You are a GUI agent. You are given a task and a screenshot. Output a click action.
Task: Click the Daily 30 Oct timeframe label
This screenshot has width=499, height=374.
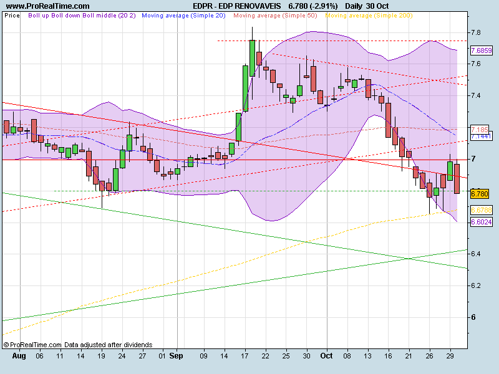coord(367,6)
